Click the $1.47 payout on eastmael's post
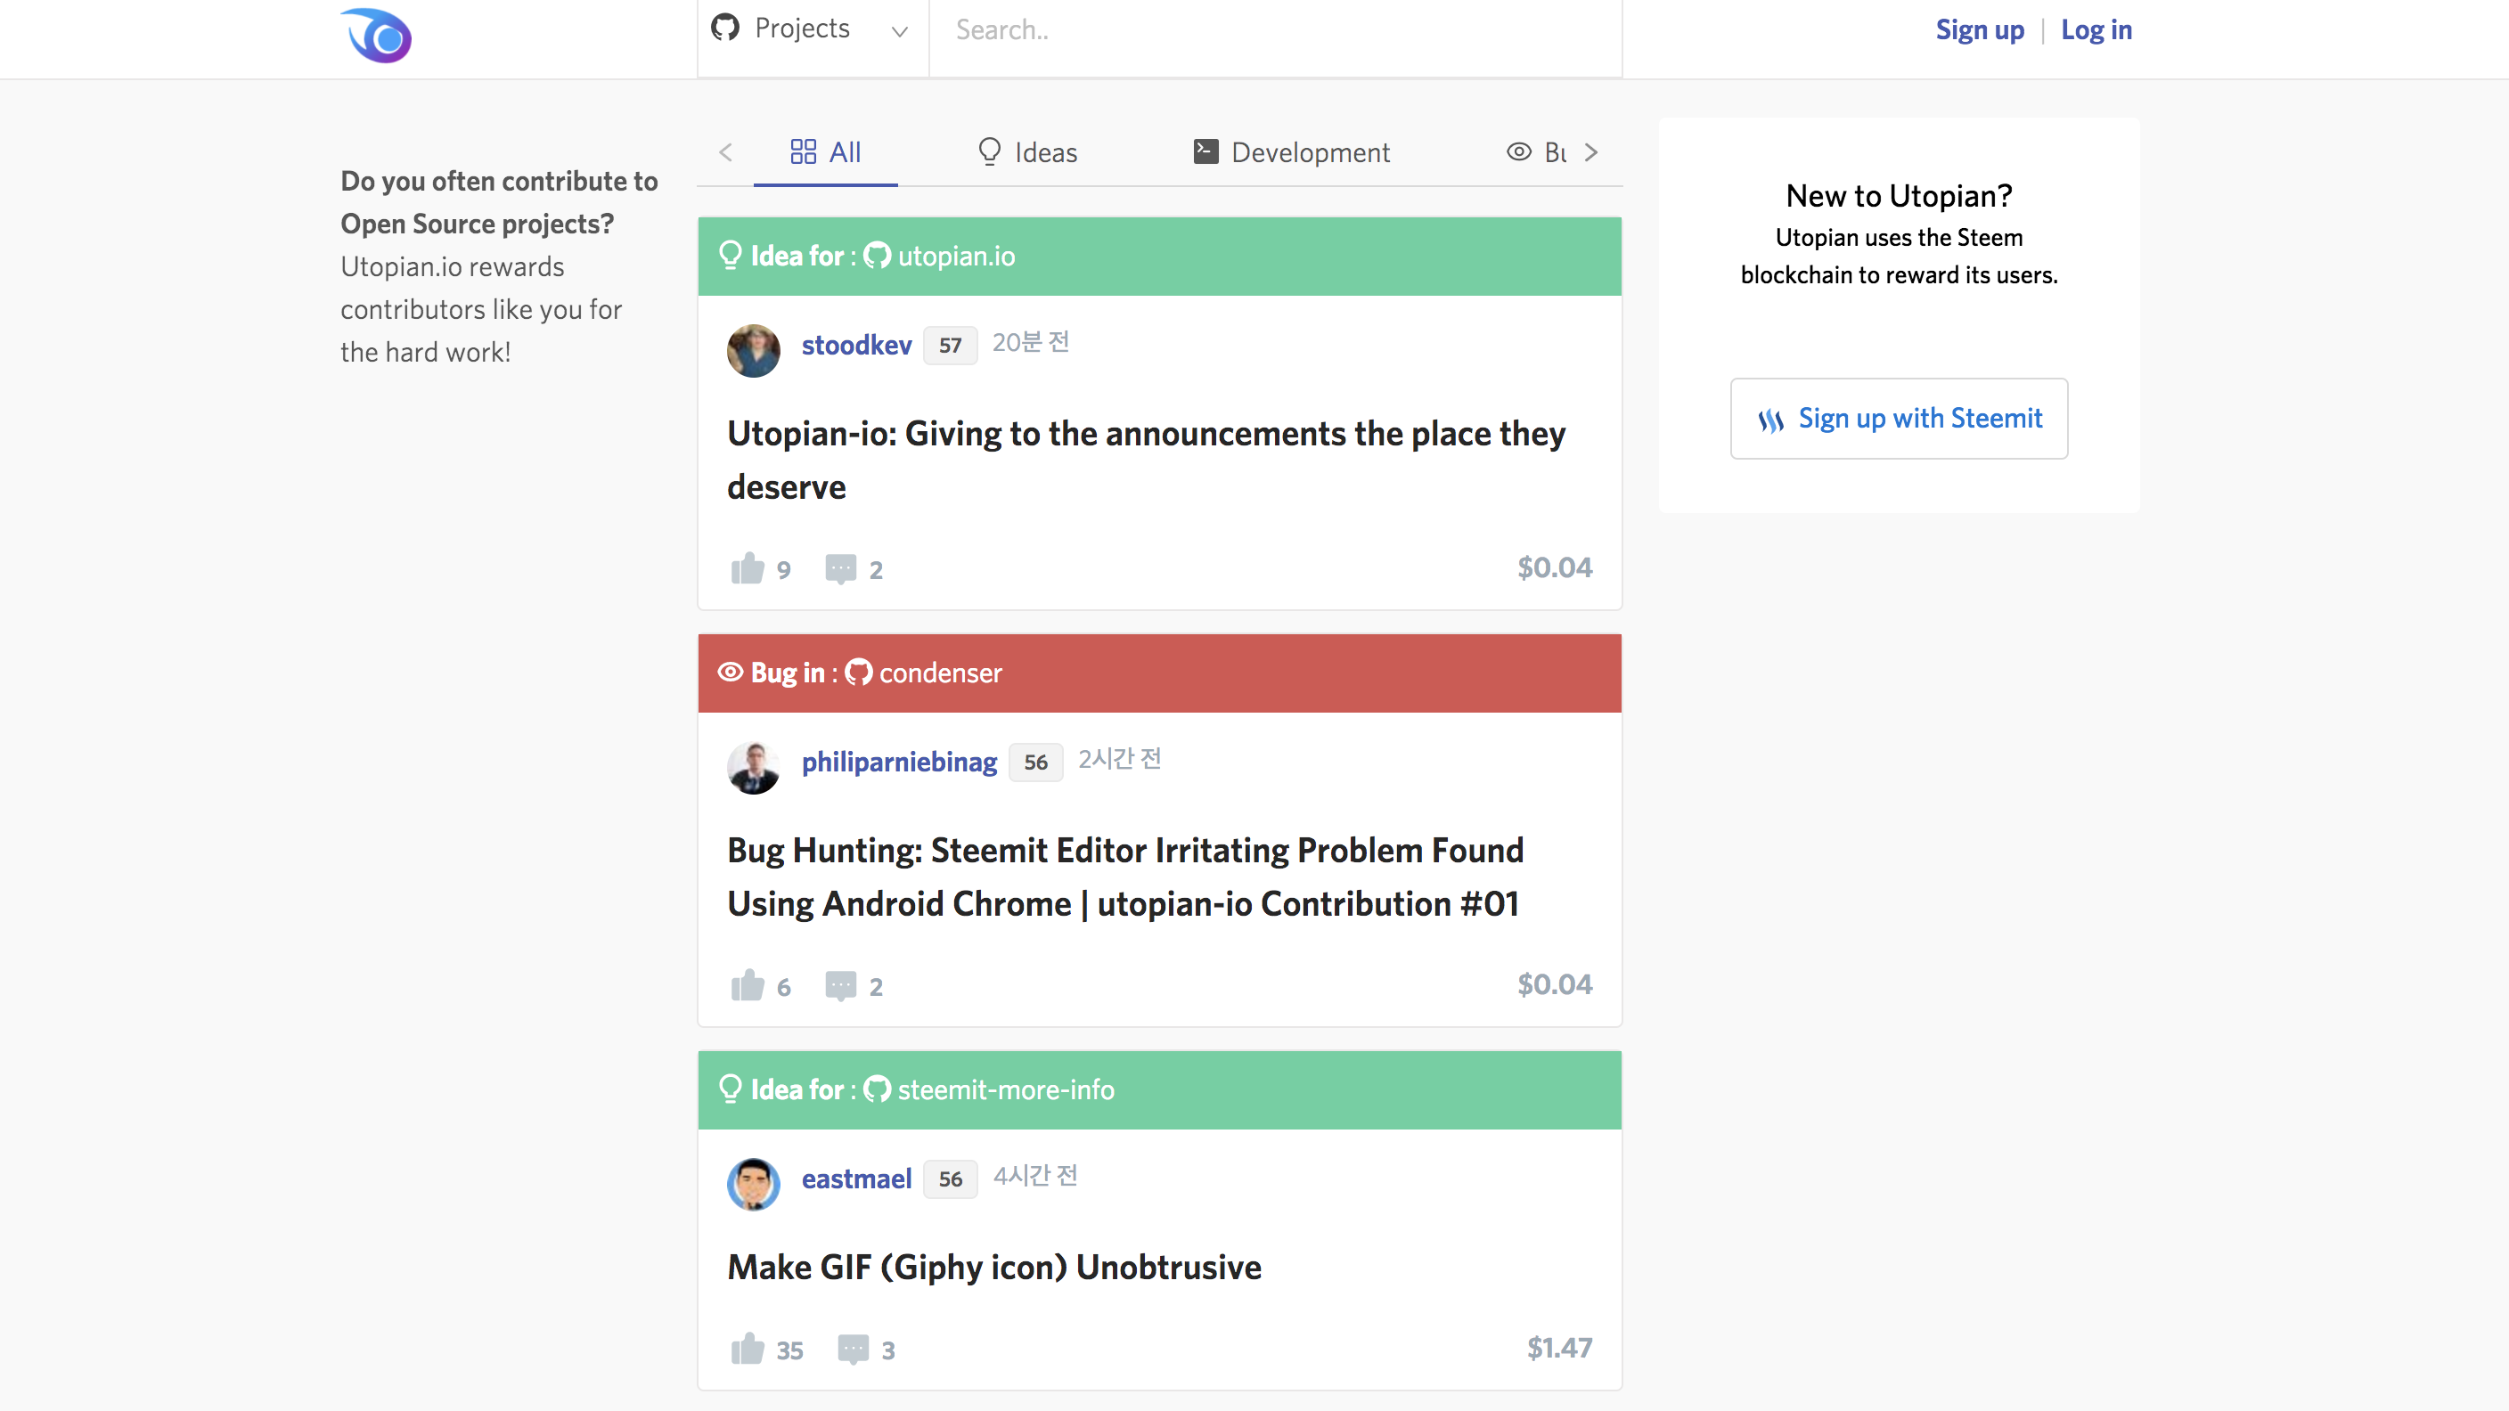2509x1411 pixels. (1559, 1348)
